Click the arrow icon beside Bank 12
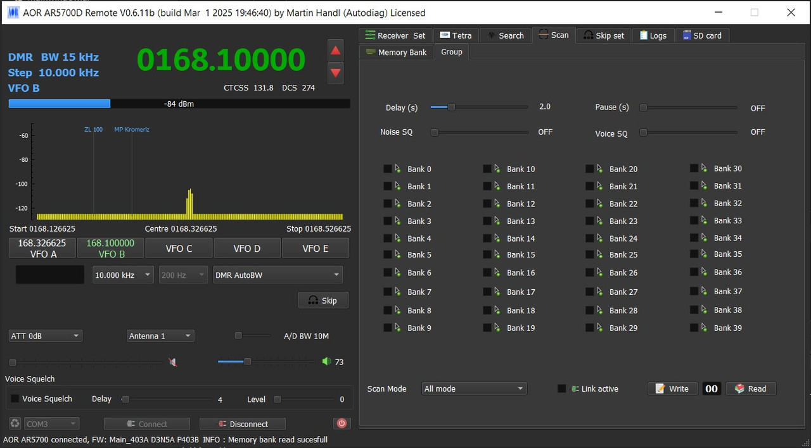This screenshot has width=811, height=448. (x=497, y=203)
